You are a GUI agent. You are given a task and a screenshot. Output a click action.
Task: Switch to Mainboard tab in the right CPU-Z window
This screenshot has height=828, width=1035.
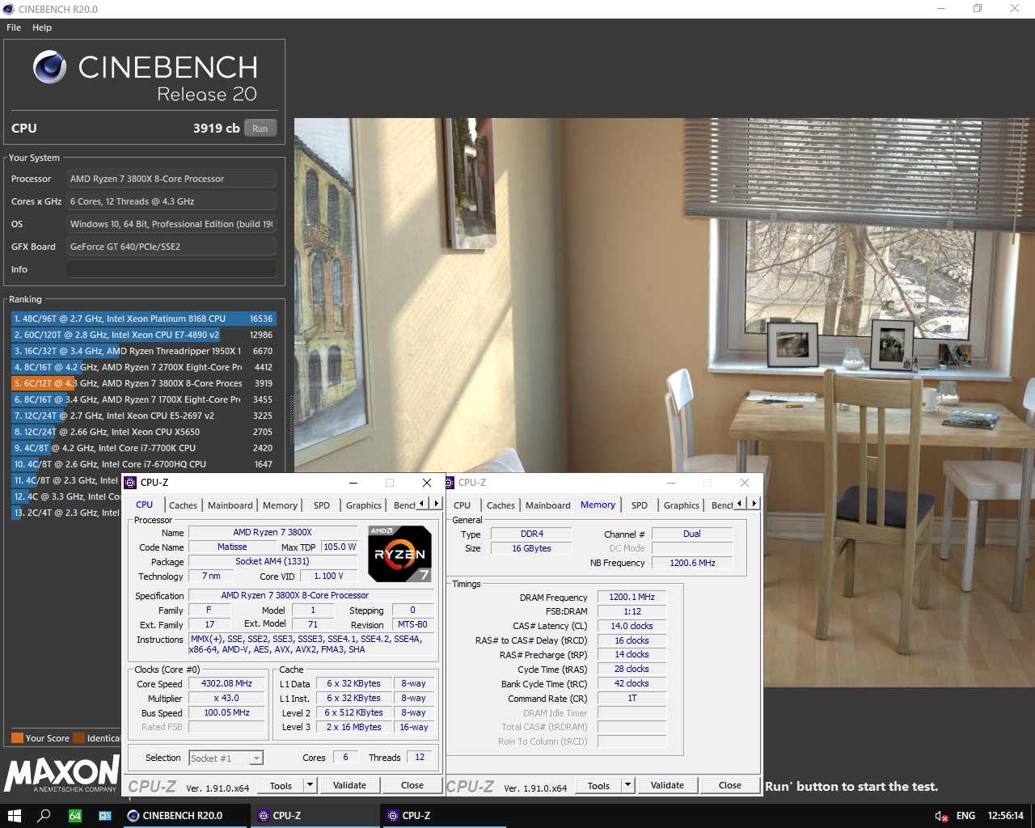tap(548, 505)
